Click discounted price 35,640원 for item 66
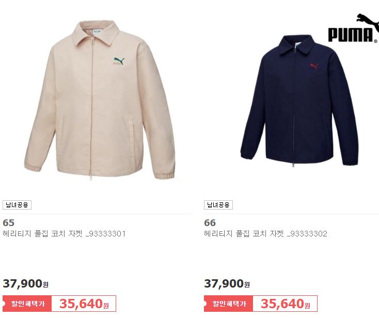This screenshot has height=318, width=379. pos(285,304)
